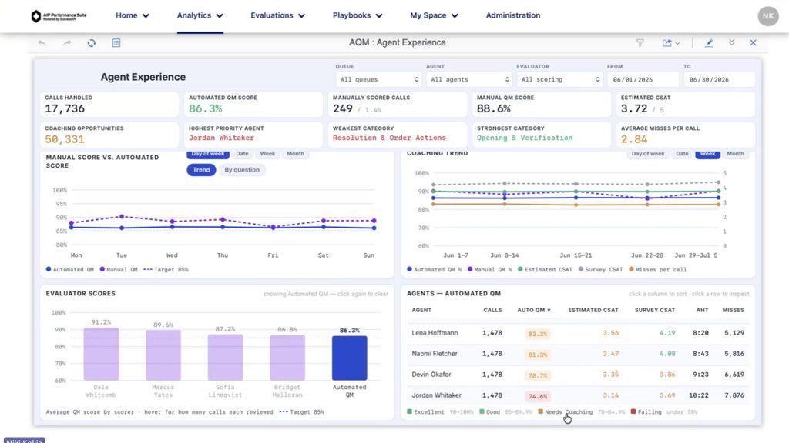Click the Highest Priority Agent Jordan Whitaker card
The image size is (789, 443).
[x=253, y=134]
